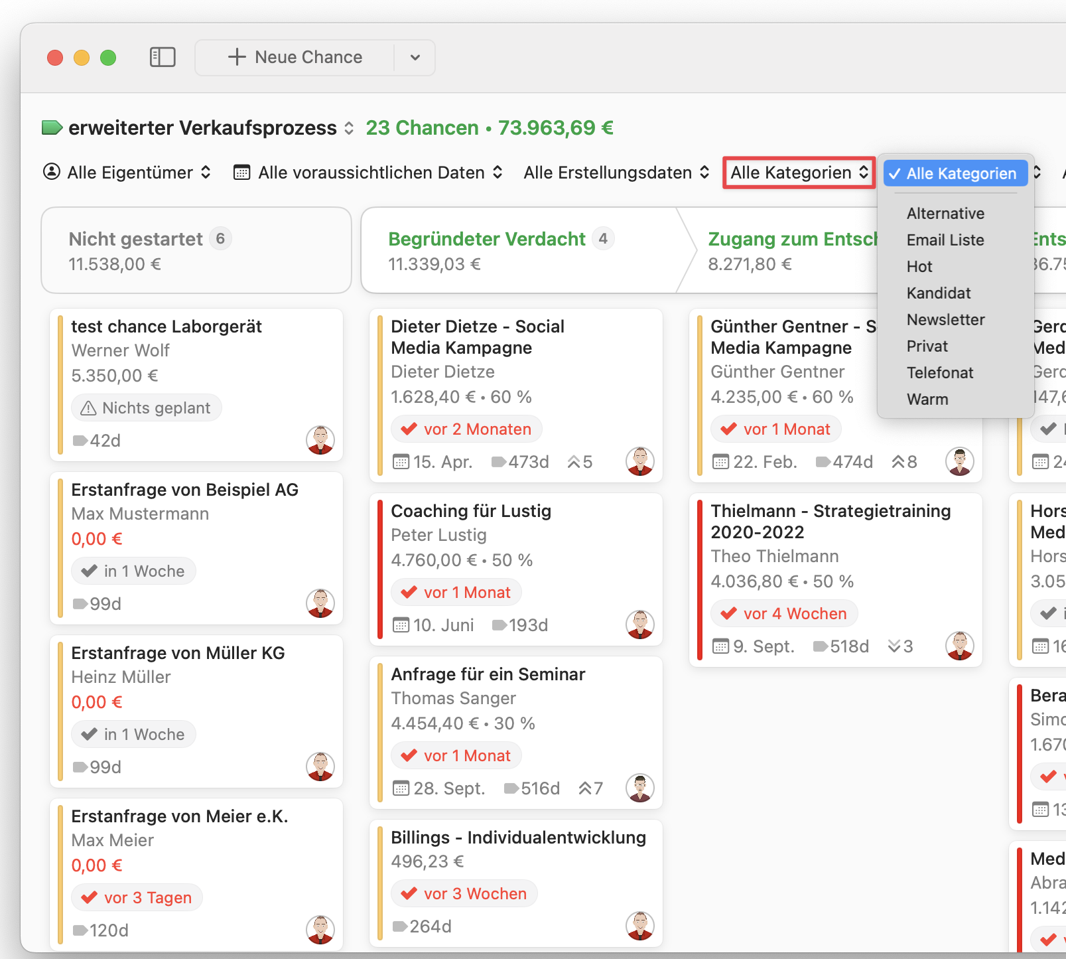Click the avatar on the Thielmann Strategietraining card

(961, 645)
